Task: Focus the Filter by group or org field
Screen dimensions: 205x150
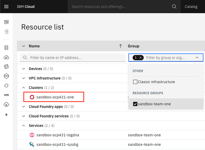Action: point(165,58)
